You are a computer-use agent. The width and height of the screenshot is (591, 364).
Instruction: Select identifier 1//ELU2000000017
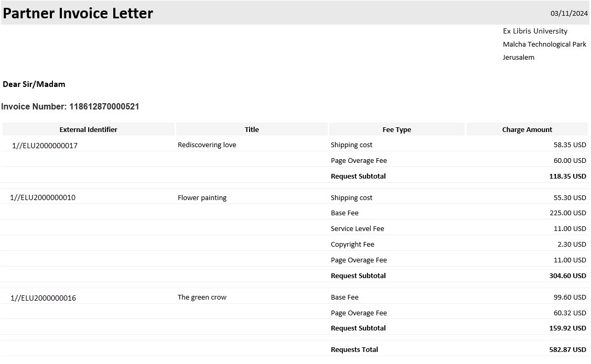(45, 146)
